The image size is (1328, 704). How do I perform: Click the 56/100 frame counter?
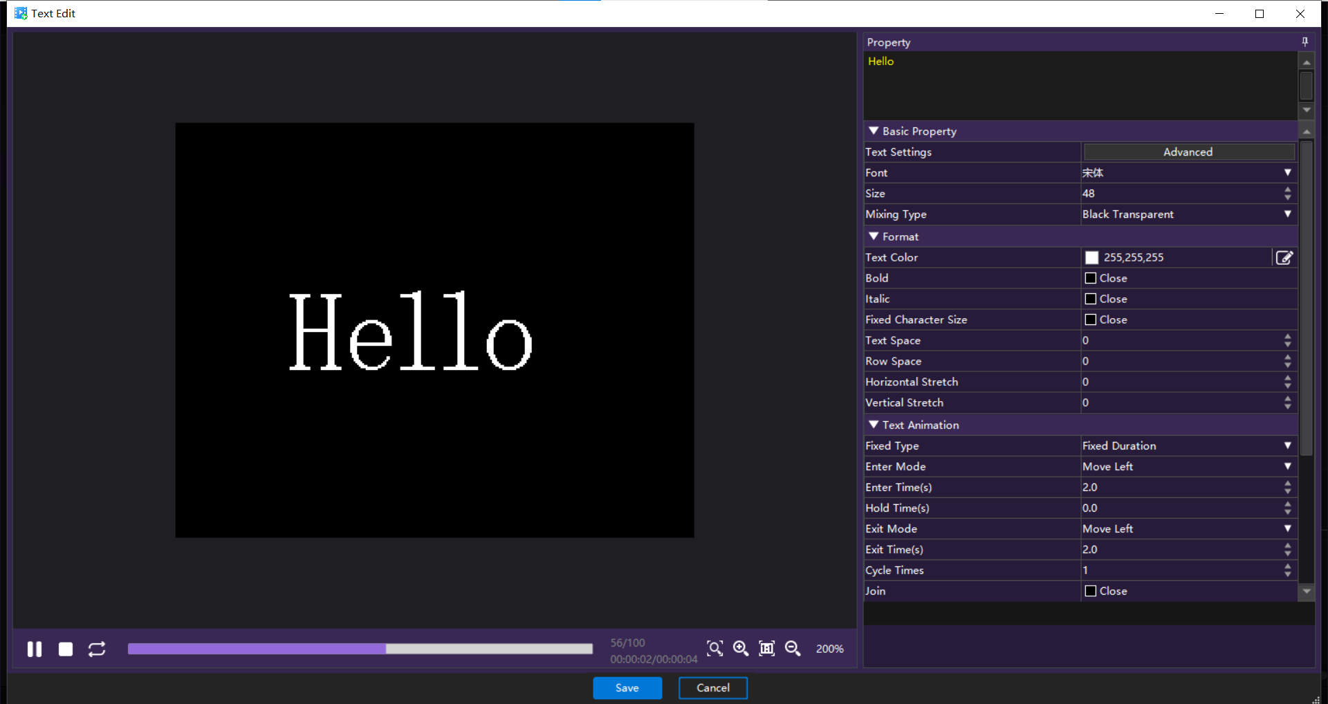click(x=627, y=642)
